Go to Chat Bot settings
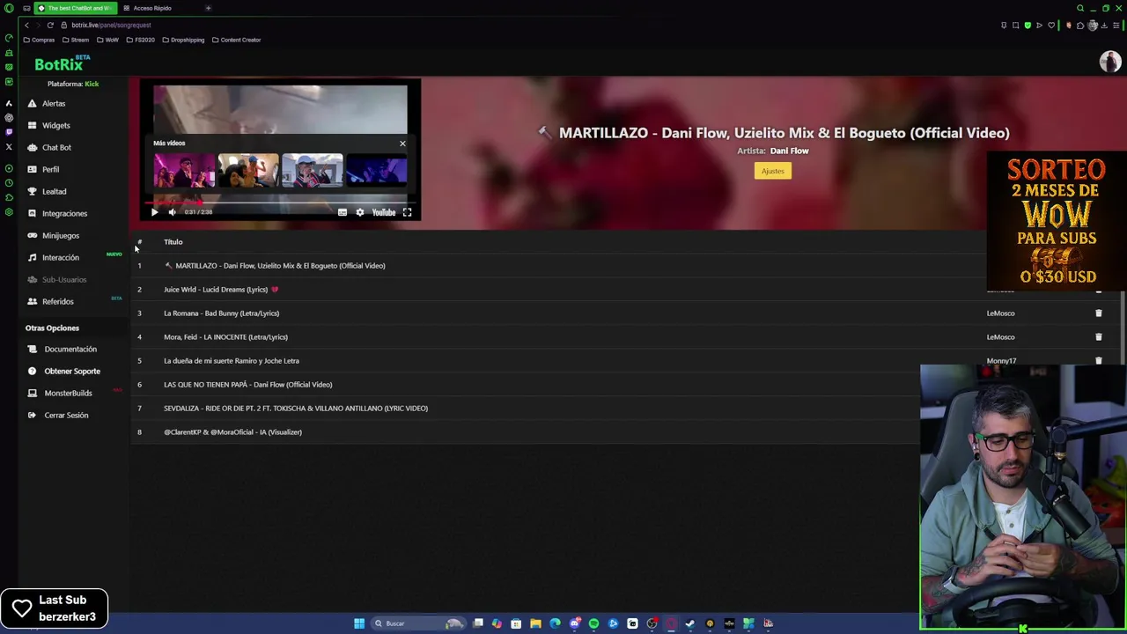Screen dimensions: 1127x634 (x=56, y=147)
